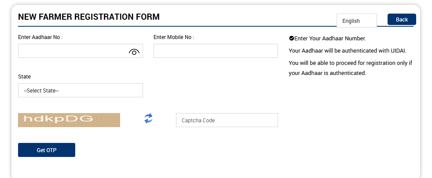This screenshot has width=432, height=178.
Task: Click the "your Aadhaar is authenticated." text line
Action: (327, 73)
